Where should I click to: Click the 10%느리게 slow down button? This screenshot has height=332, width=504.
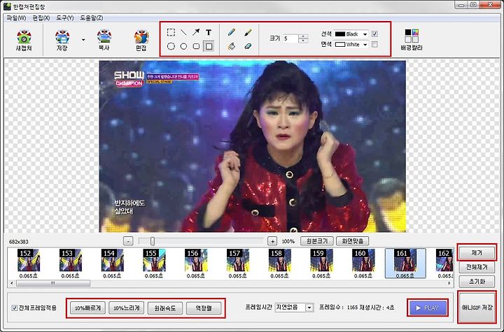(x=127, y=308)
